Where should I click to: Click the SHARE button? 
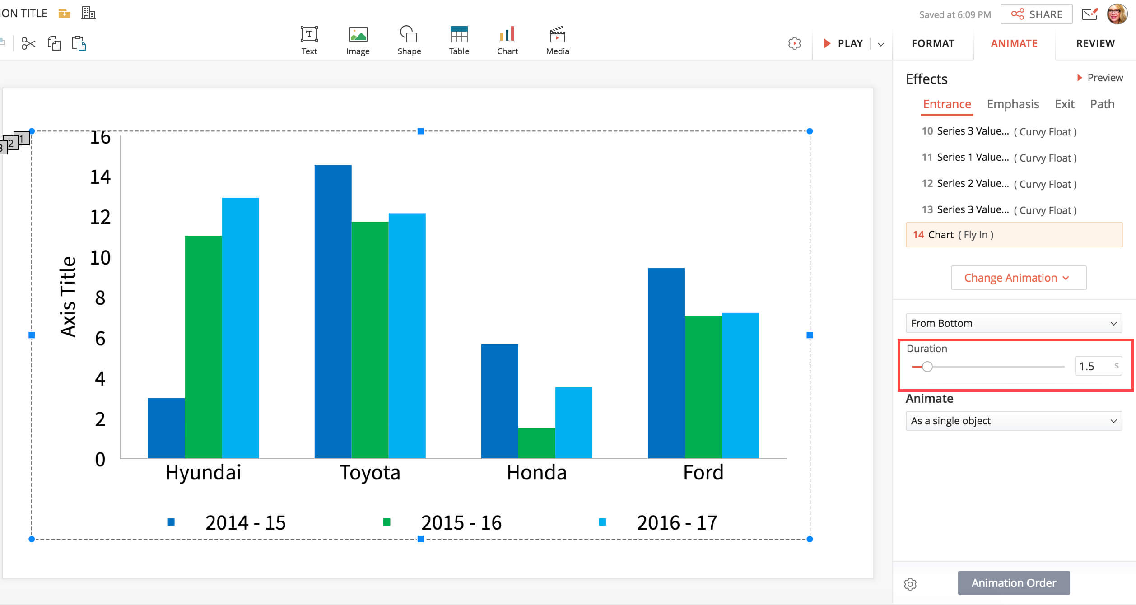coord(1036,14)
